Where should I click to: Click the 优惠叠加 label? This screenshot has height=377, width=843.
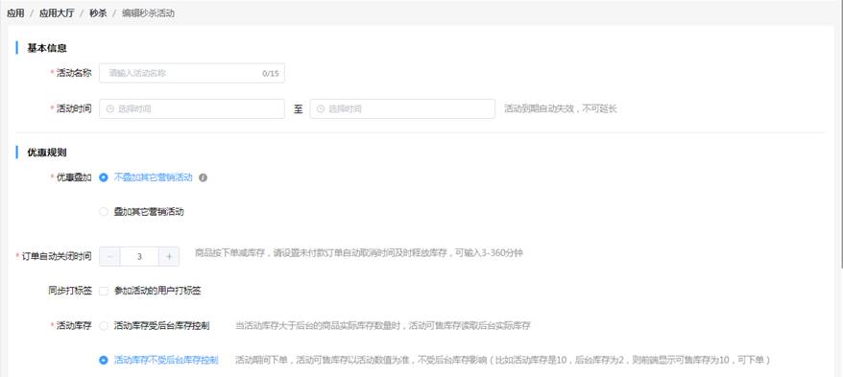click(74, 177)
